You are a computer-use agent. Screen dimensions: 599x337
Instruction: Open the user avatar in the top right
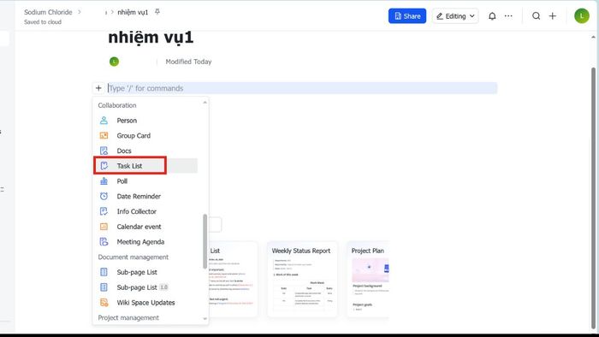(581, 16)
